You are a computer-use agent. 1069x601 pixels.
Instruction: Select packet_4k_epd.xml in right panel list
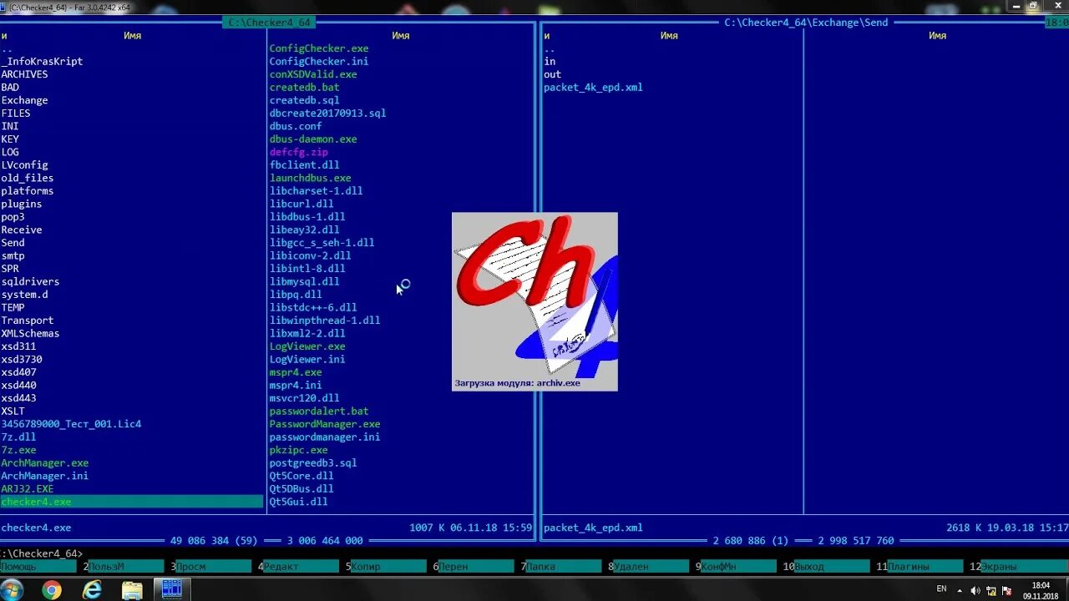coord(593,87)
